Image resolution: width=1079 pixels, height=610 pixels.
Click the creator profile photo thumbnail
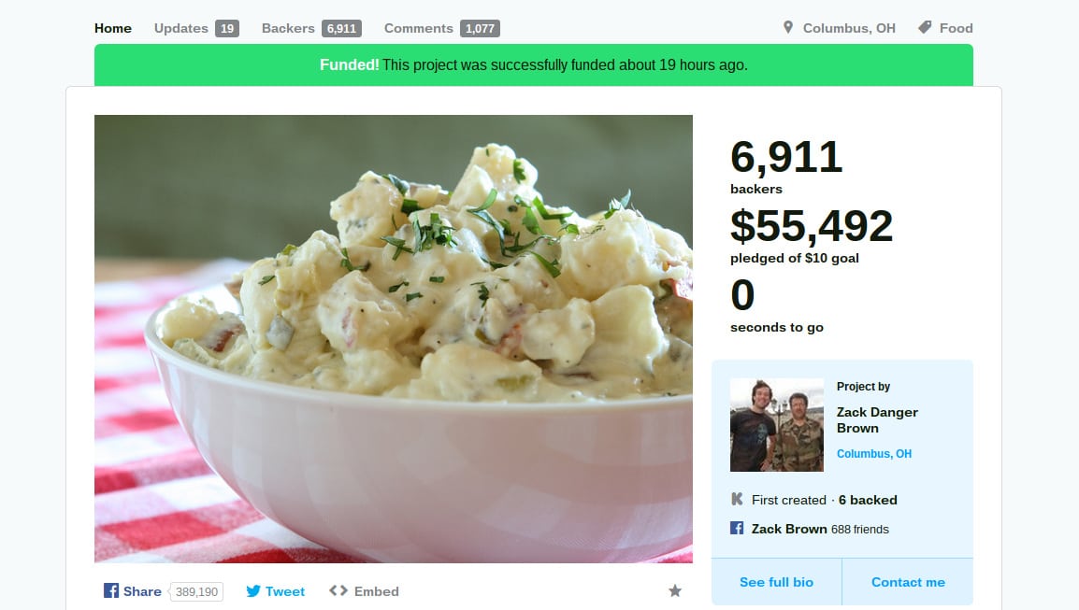(x=777, y=425)
